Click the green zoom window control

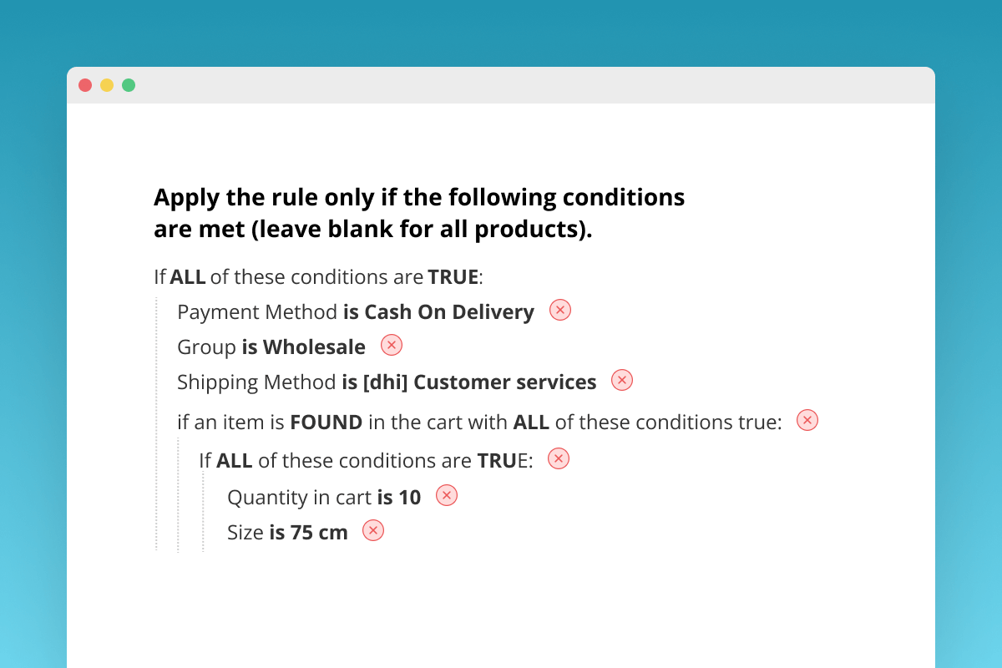129,84
